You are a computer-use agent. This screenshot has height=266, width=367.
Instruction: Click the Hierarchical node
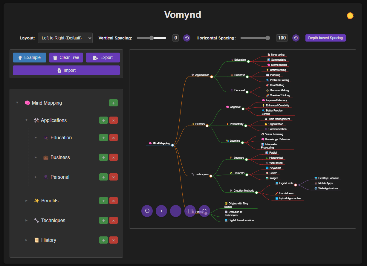[274, 158]
